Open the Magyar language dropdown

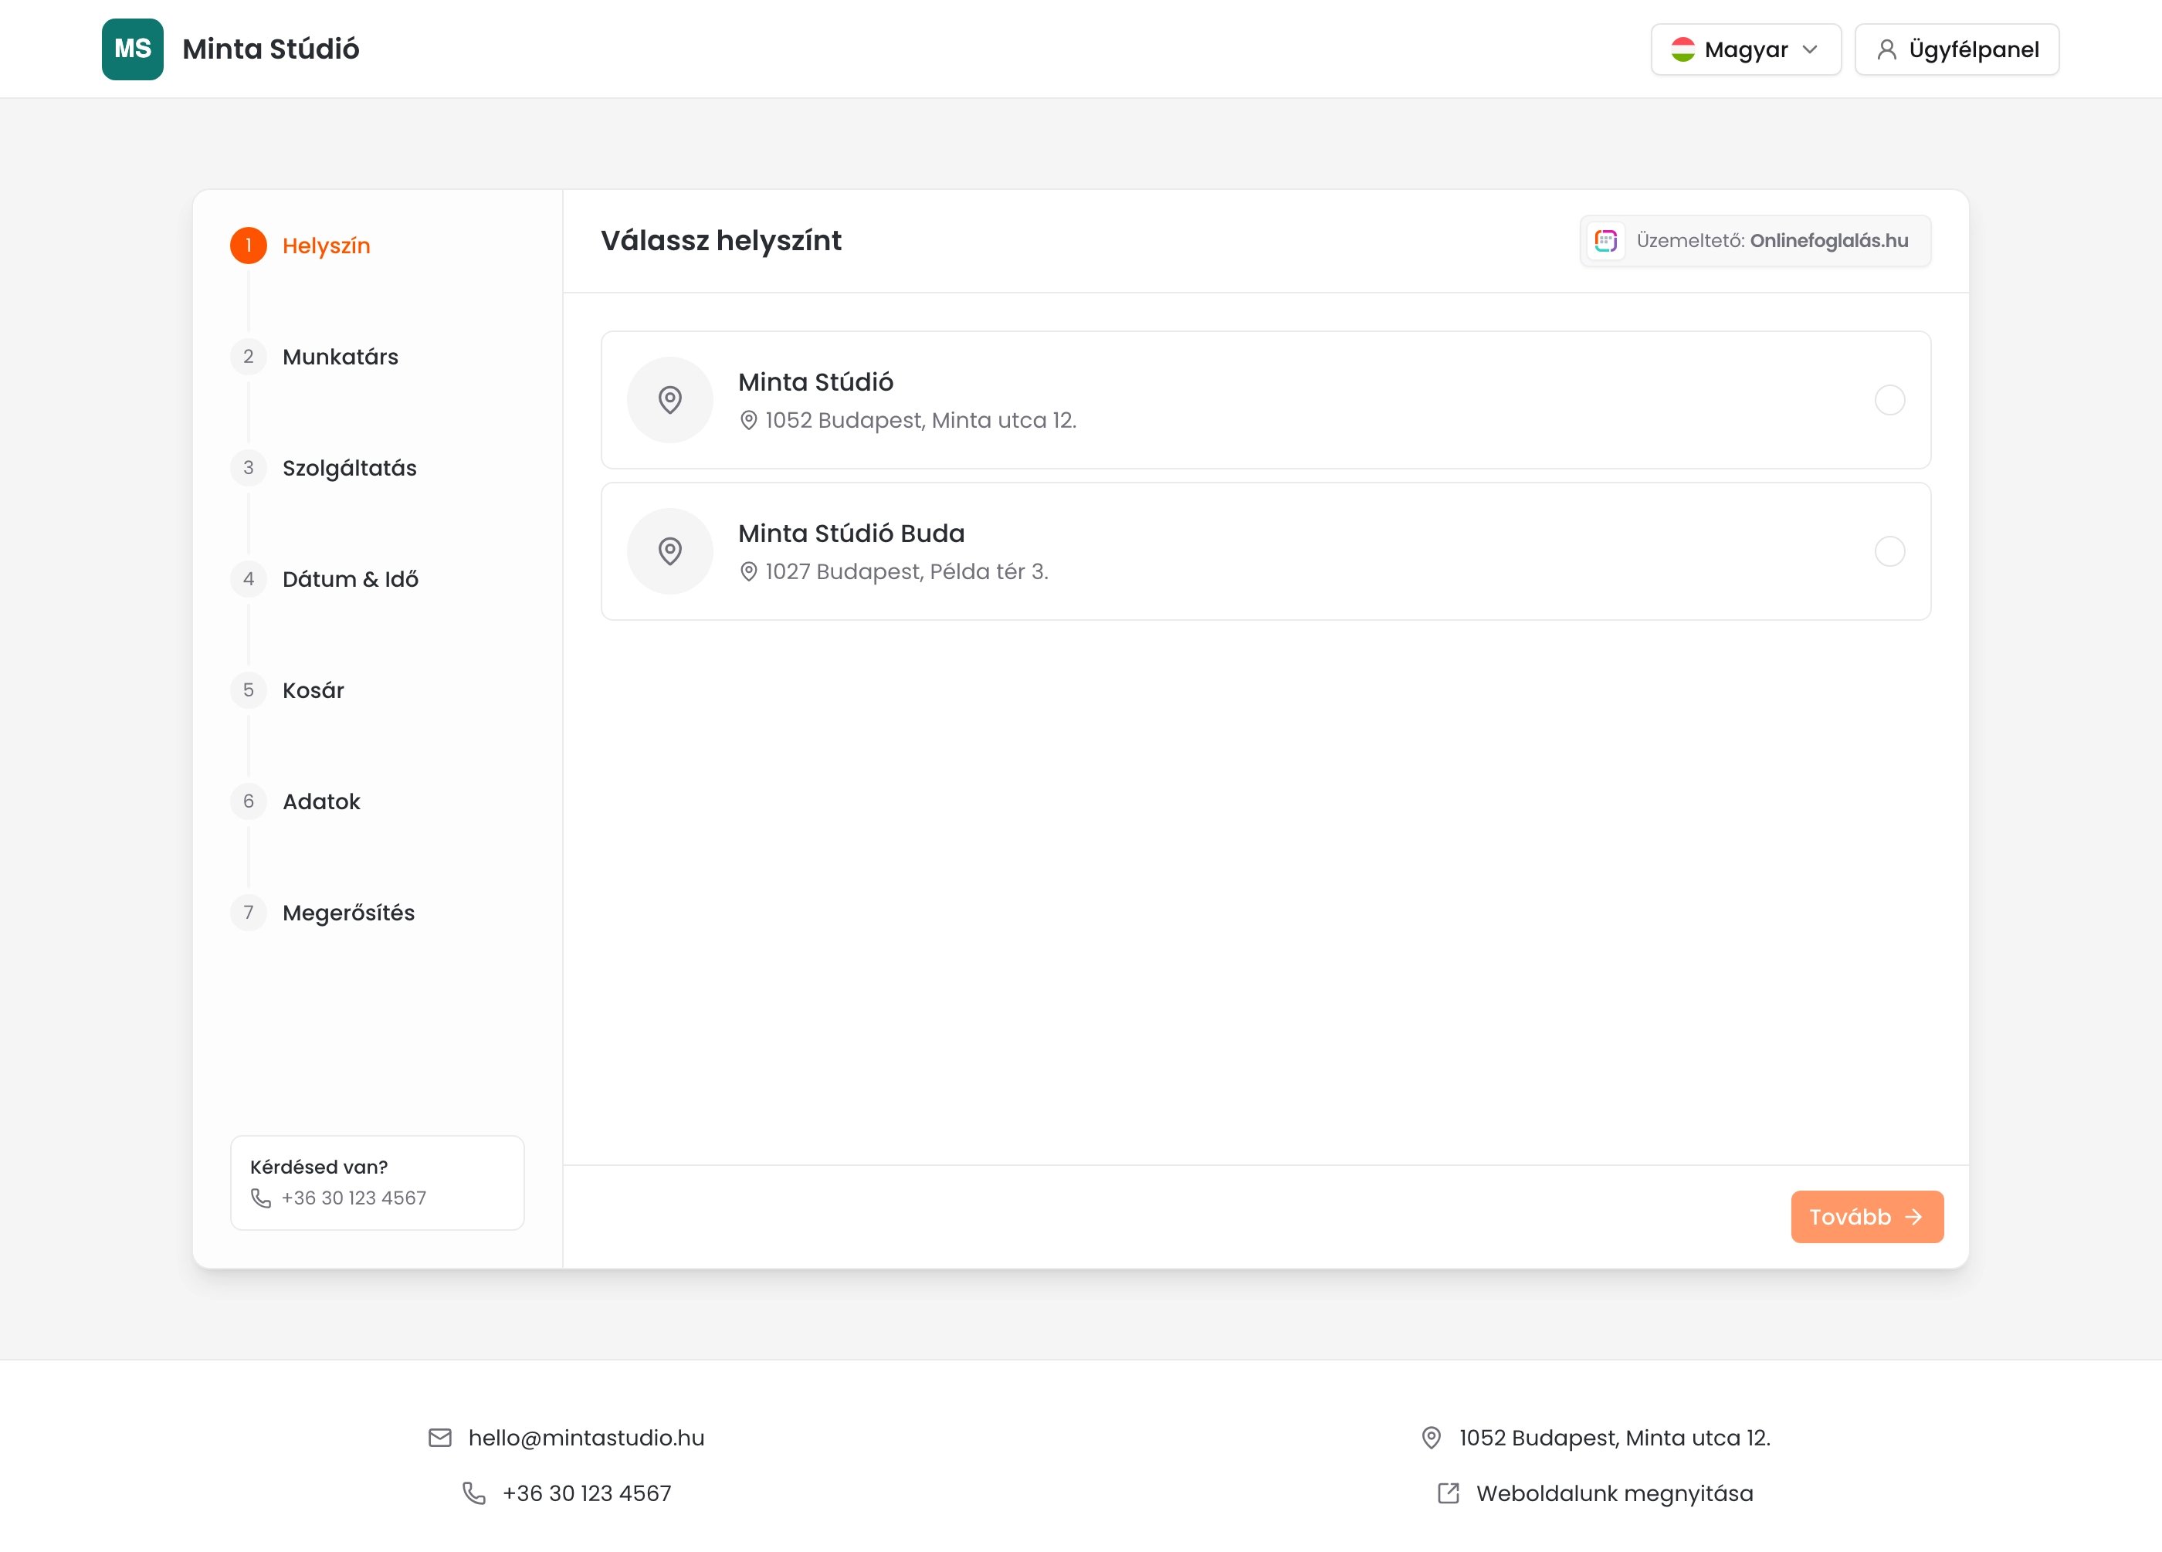[1745, 49]
